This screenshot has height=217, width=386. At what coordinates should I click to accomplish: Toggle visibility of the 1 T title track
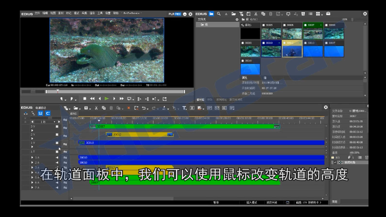(x=57, y=152)
